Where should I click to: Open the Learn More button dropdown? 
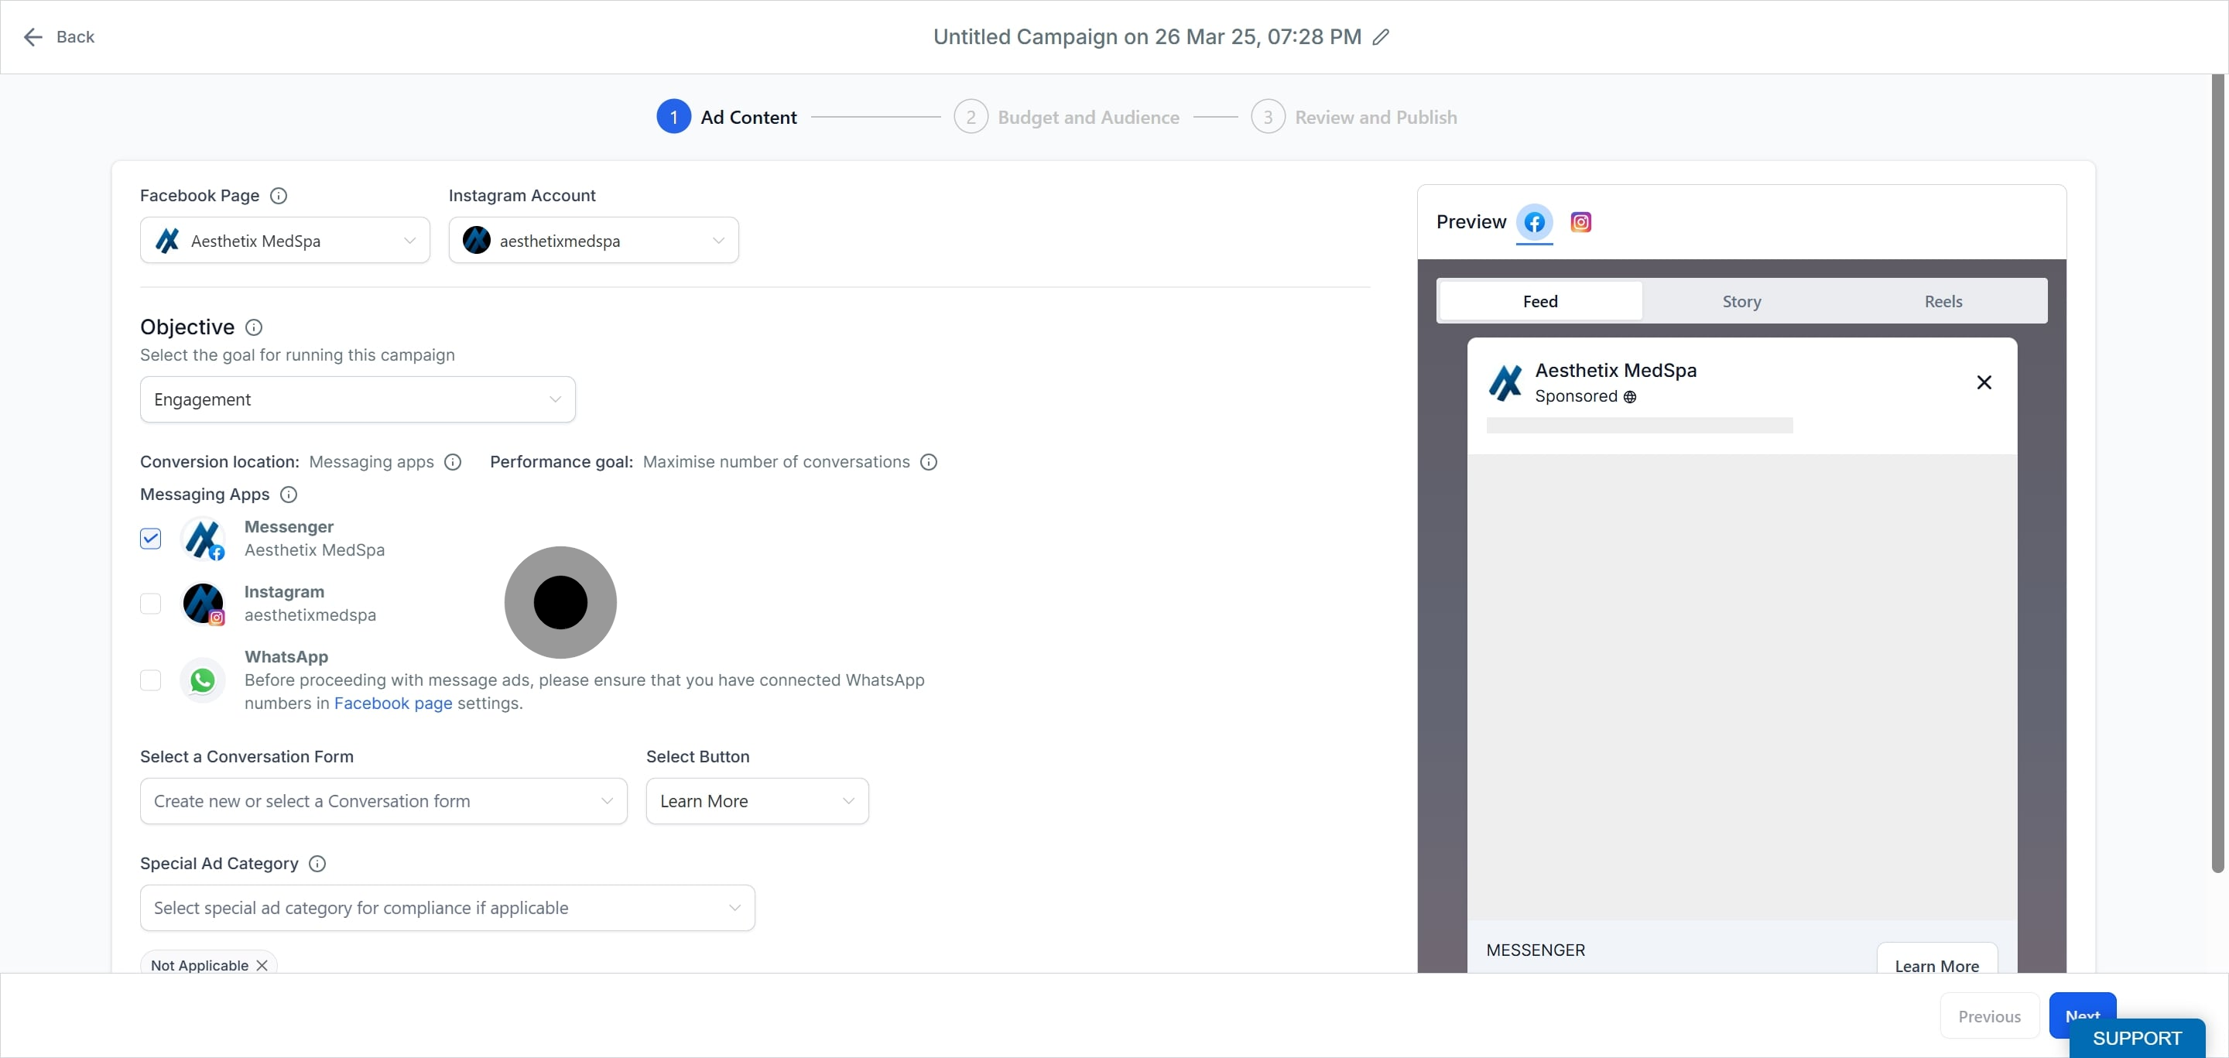(x=756, y=801)
